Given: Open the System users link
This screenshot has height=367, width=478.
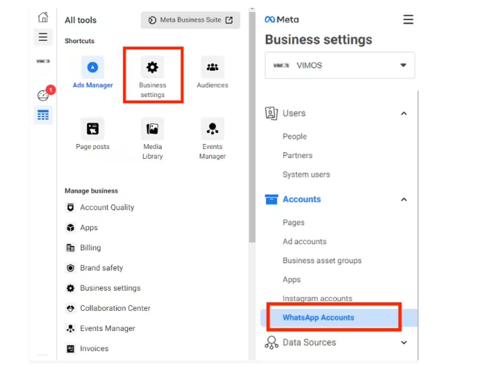Looking at the screenshot, I should pyautogui.click(x=306, y=174).
